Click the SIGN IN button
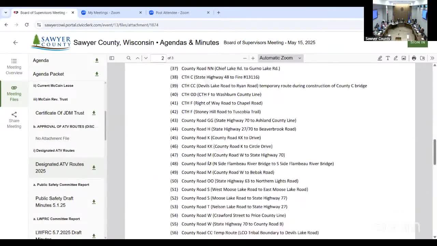 [x=418, y=42]
